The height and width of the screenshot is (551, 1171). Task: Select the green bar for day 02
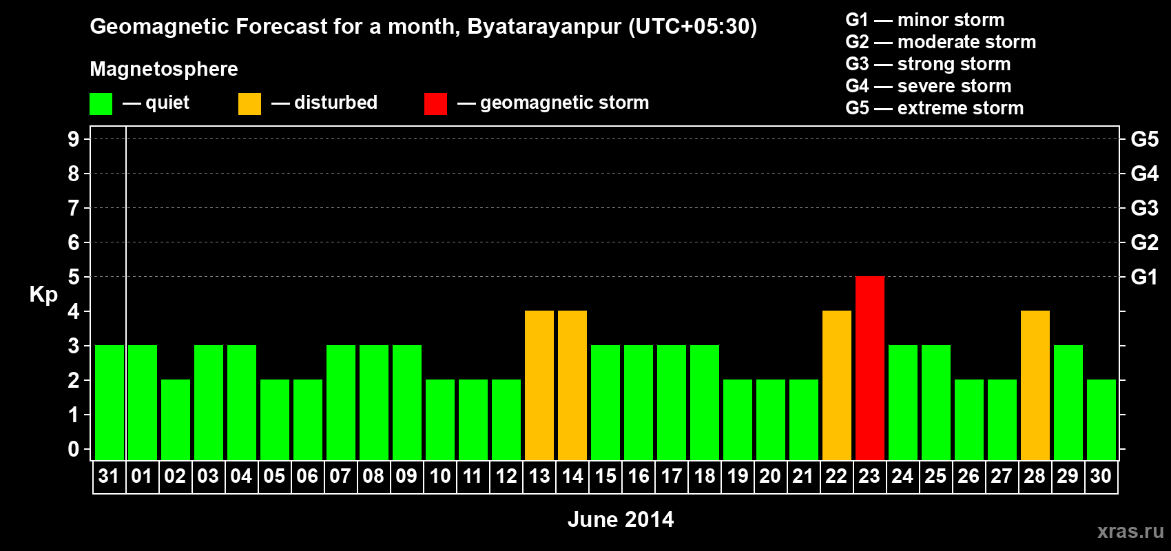176,419
